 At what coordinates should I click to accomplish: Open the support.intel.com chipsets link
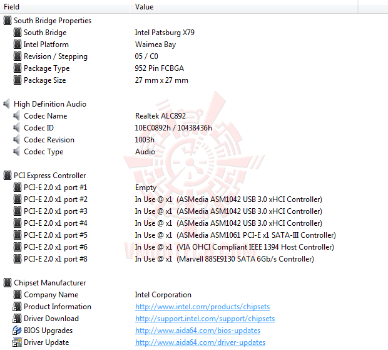coord(205,319)
